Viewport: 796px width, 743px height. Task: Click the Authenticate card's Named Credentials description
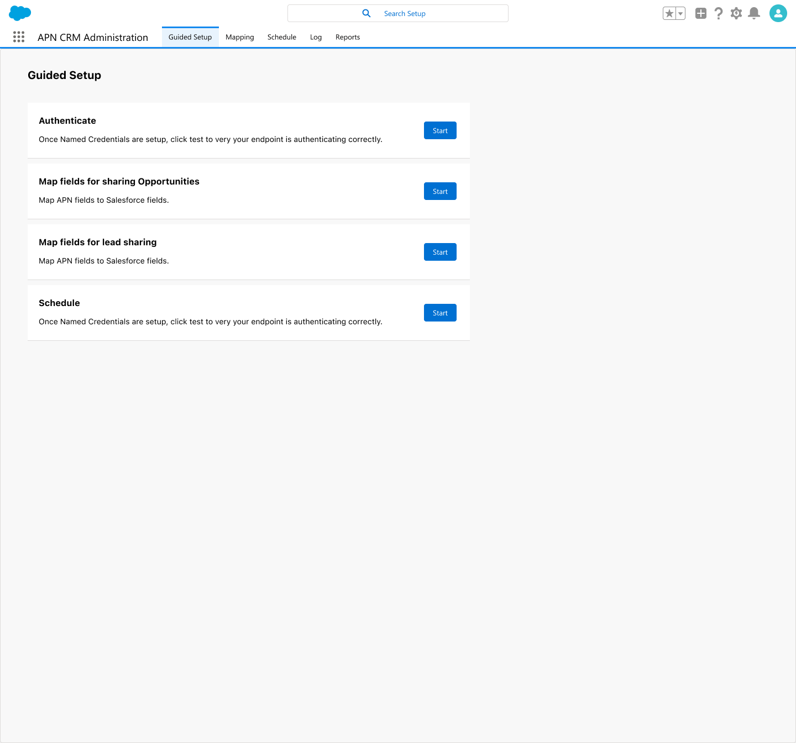pos(211,139)
